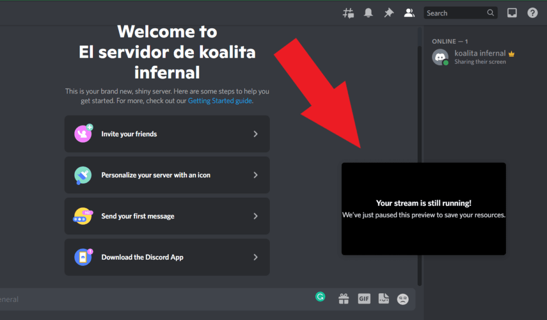The image size is (547, 320).
Task: Open the help question mark icon
Action: coord(532,12)
